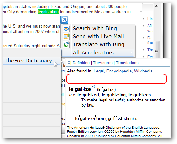Click the Bing translate icon
The height and width of the screenshot is (144, 177).
click(66, 44)
